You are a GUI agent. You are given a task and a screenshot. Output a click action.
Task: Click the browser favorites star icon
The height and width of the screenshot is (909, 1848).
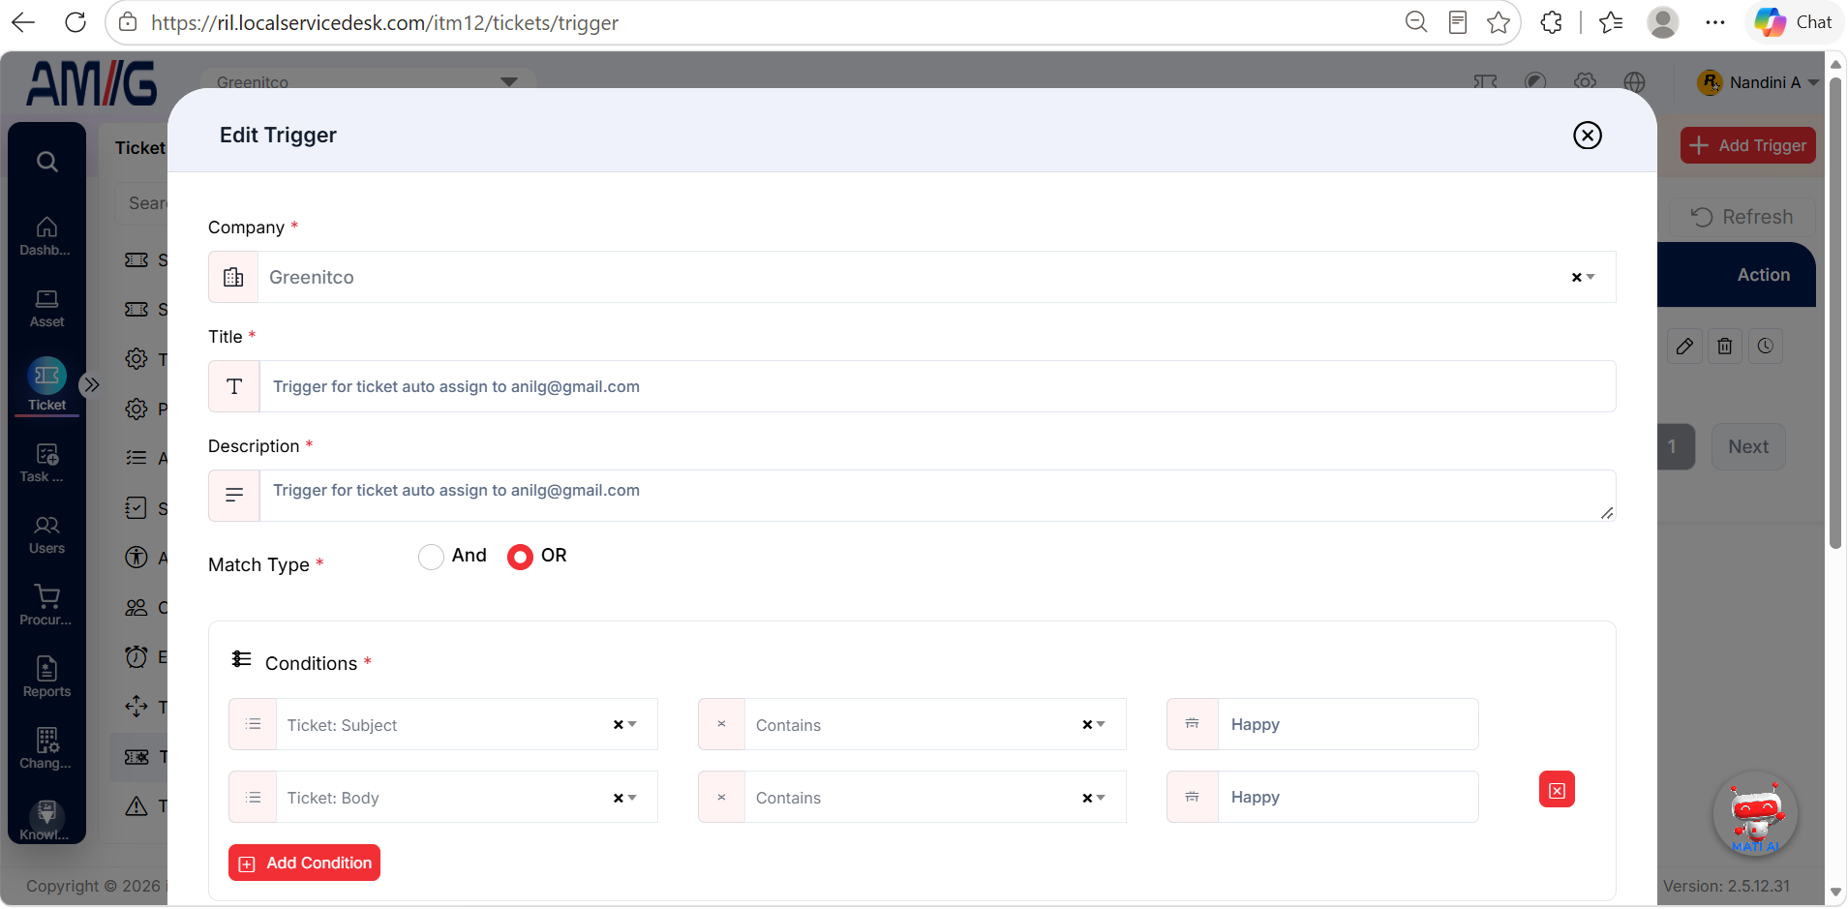(x=1499, y=22)
